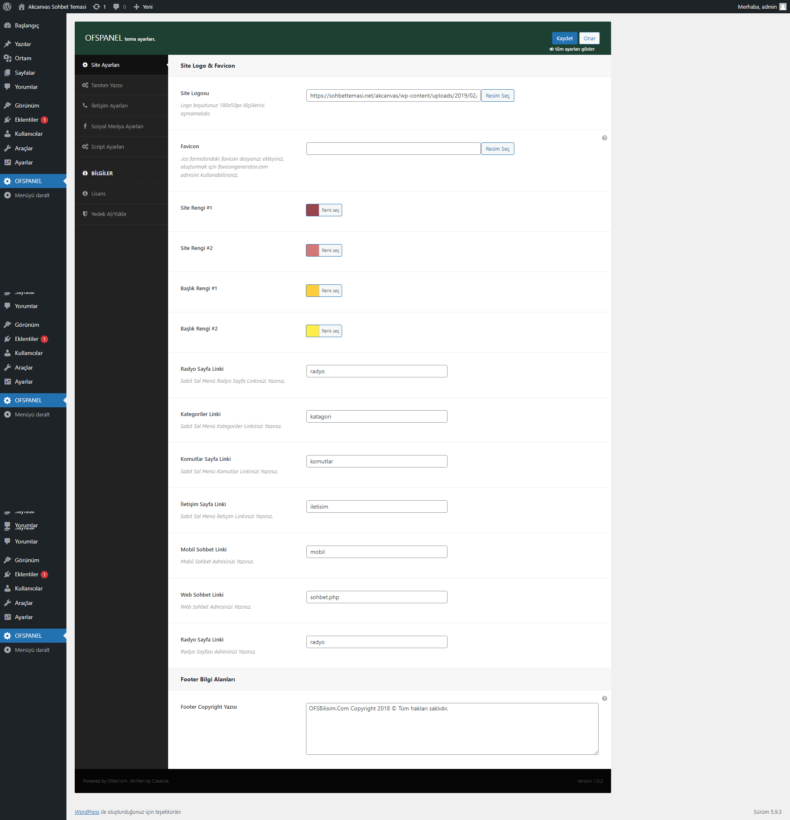Click Resim Seç next to Favicon
Viewport: 790px width, 820px height.
click(x=498, y=149)
